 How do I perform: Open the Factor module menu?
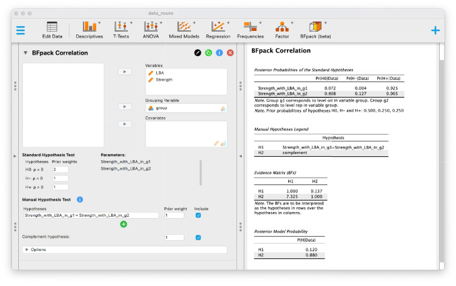pos(282,30)
